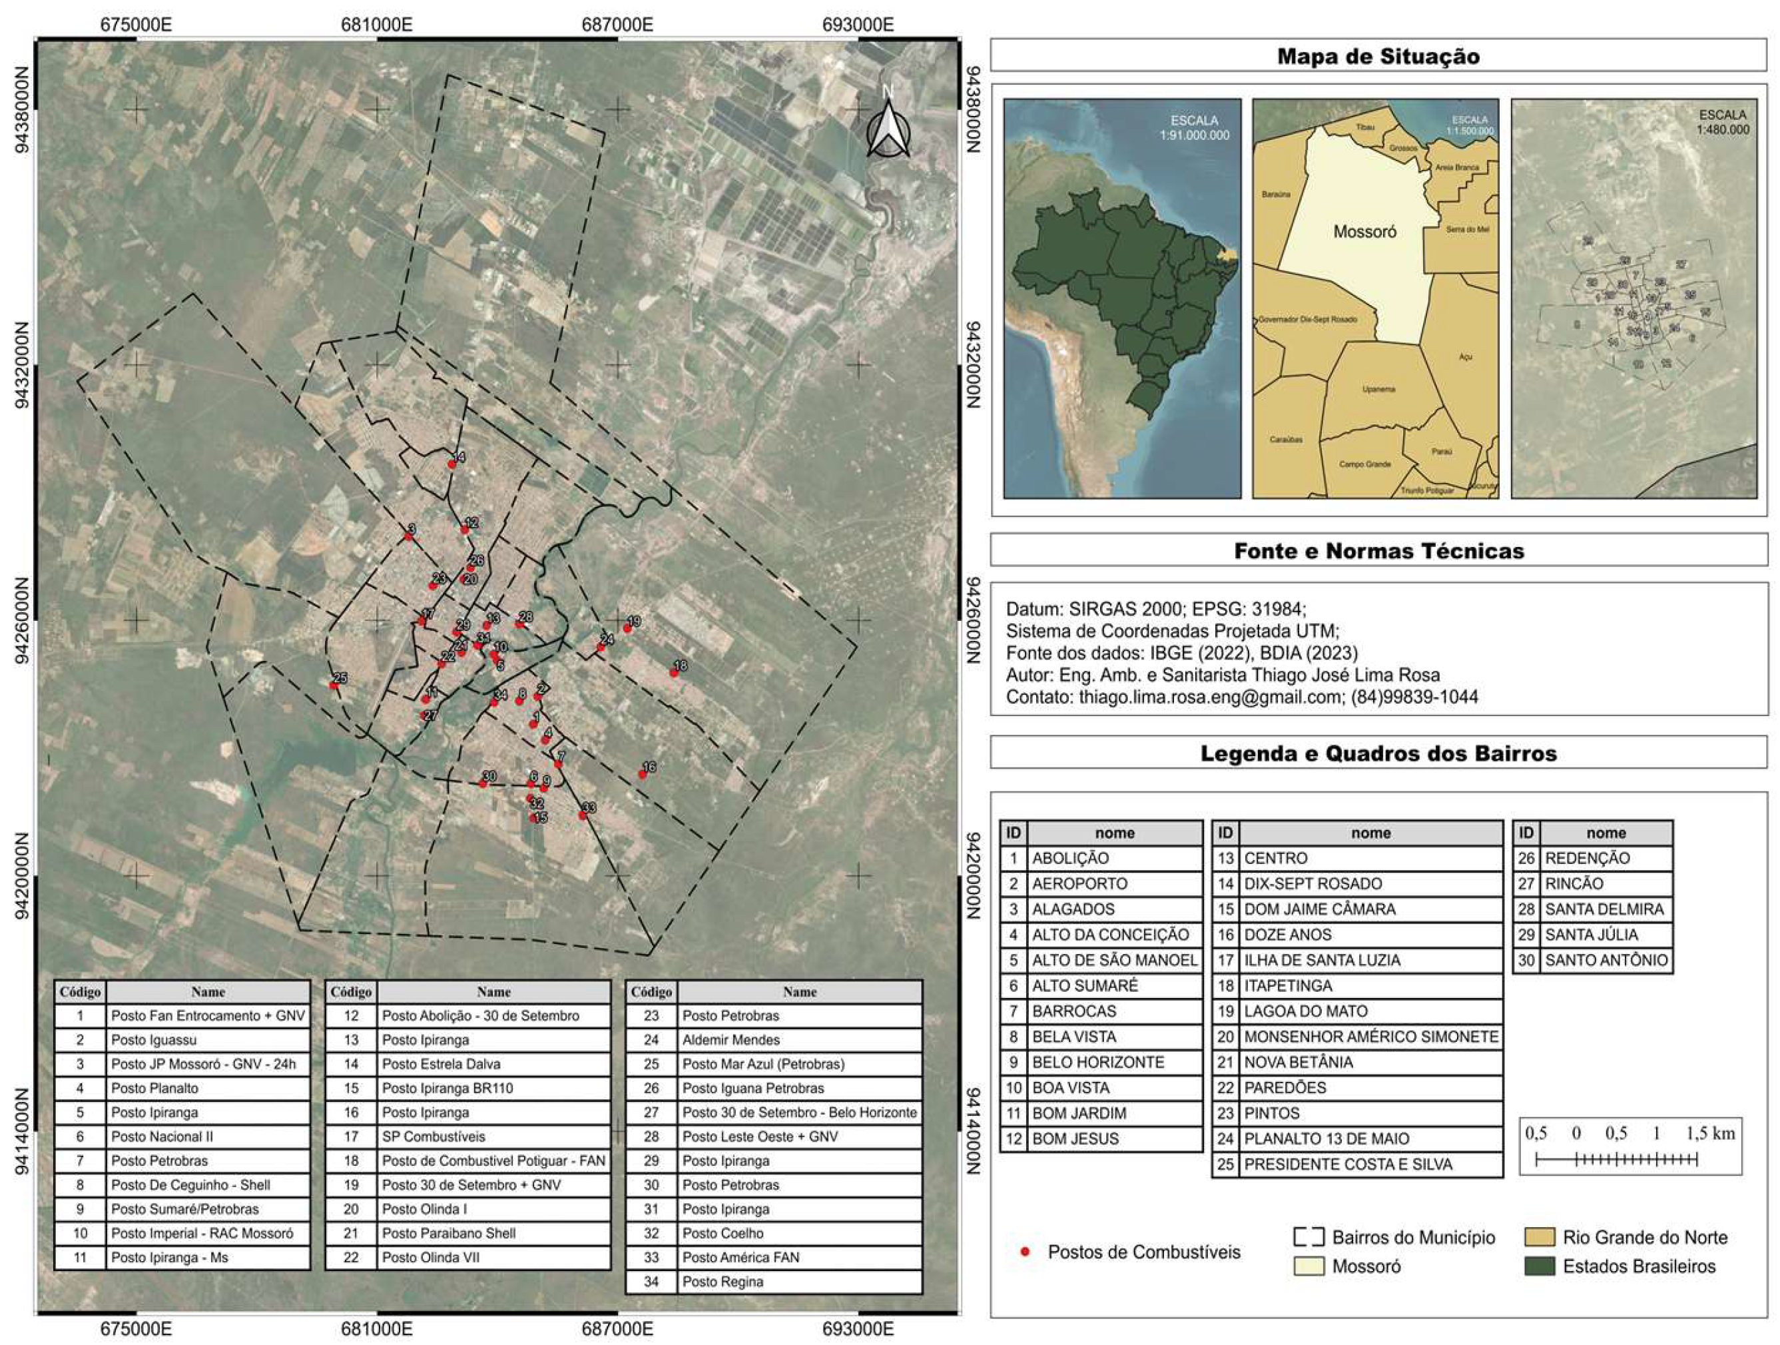This screenshot has width=1780, height=1345.
Task: Open the Mossoró municipality inset map
Action: pos(1375,298)
